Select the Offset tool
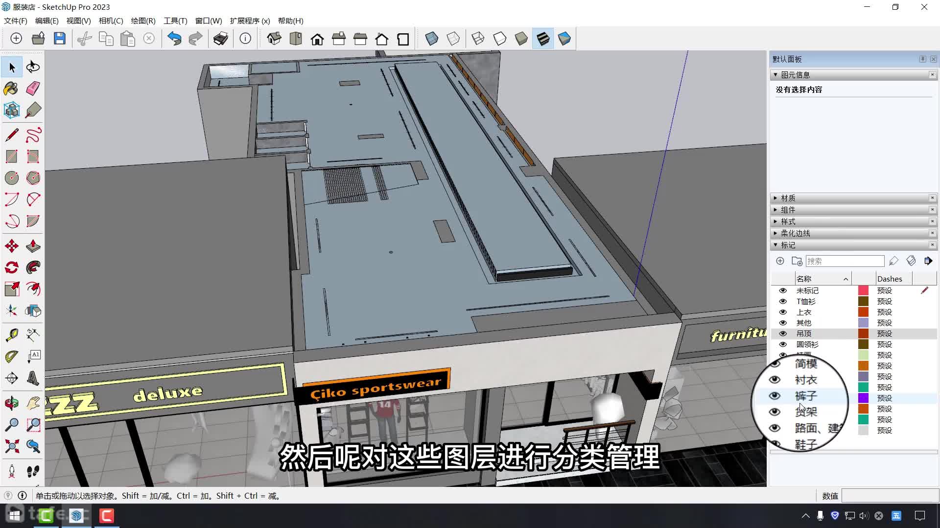 coord(33,289)
